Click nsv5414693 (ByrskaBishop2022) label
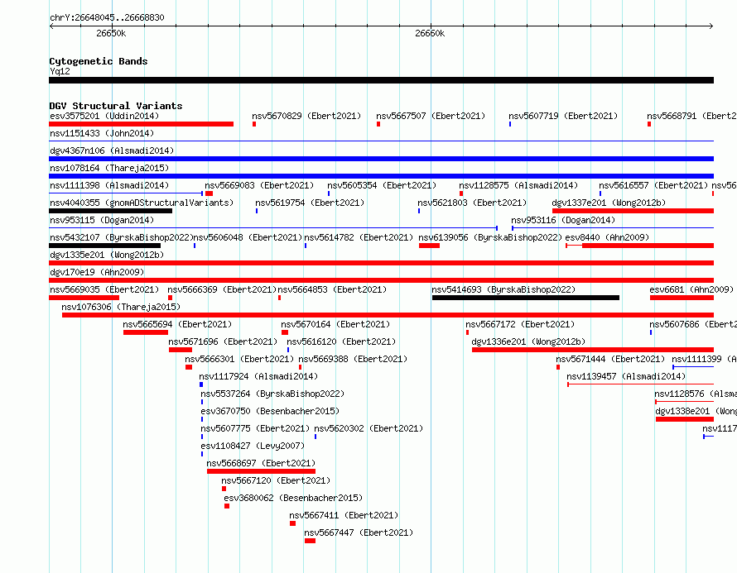 coord(503,289)
